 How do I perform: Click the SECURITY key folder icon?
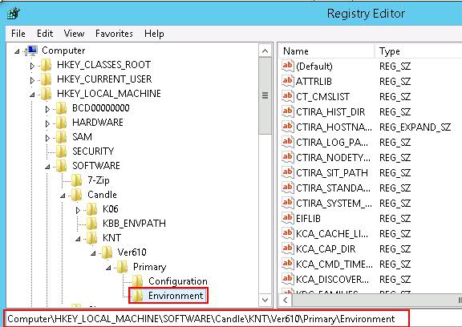pos(62,151)
